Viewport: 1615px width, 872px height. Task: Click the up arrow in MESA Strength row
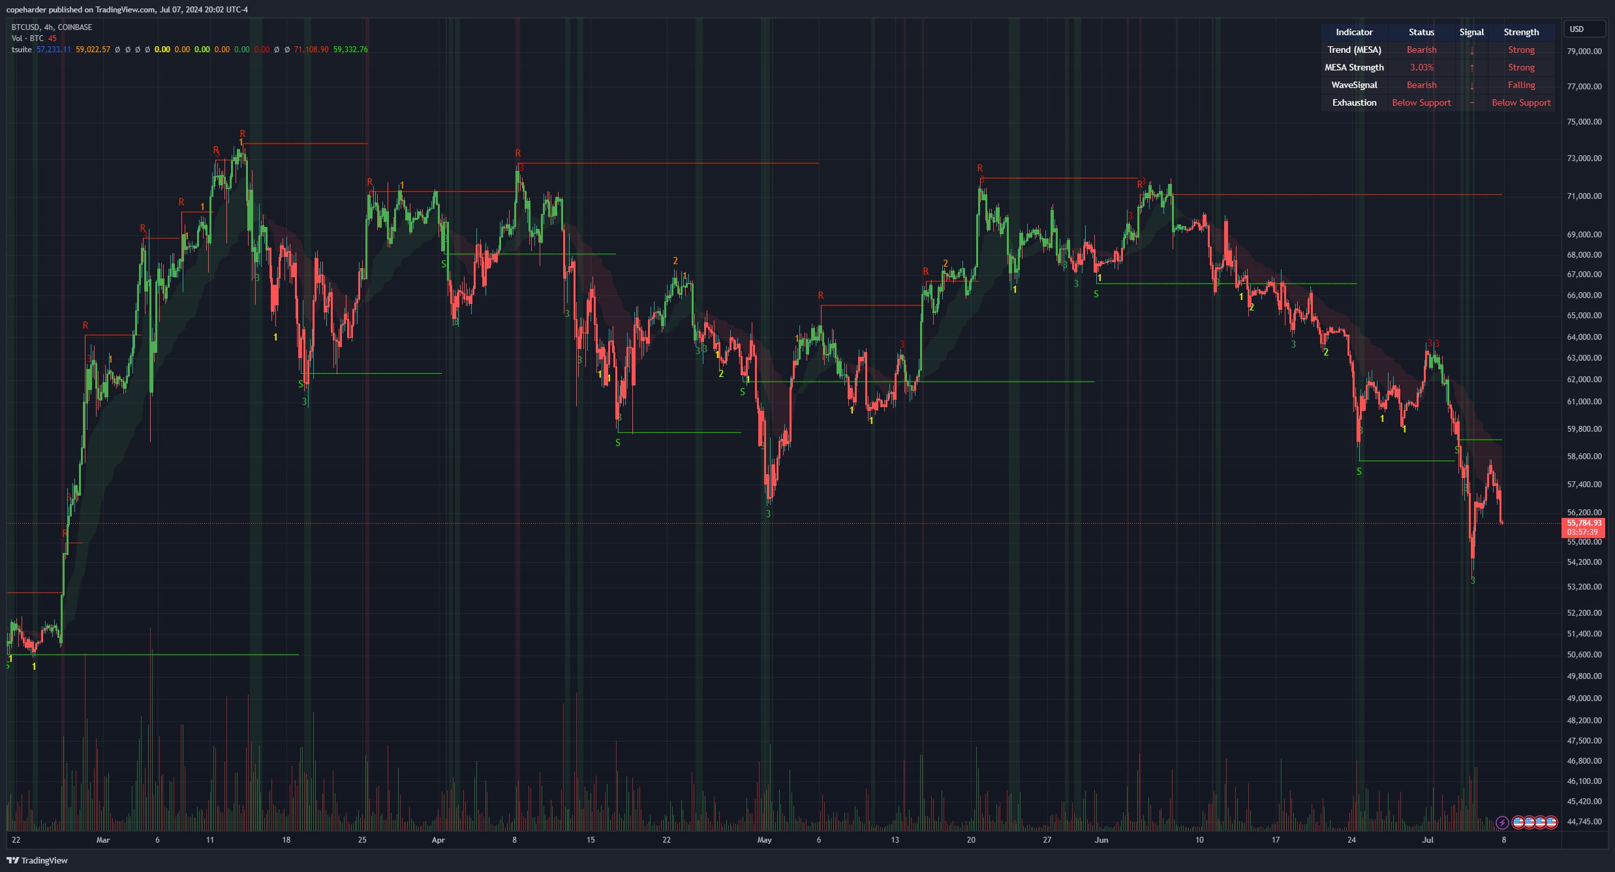pyautogui.click(x=1471, y=68)
